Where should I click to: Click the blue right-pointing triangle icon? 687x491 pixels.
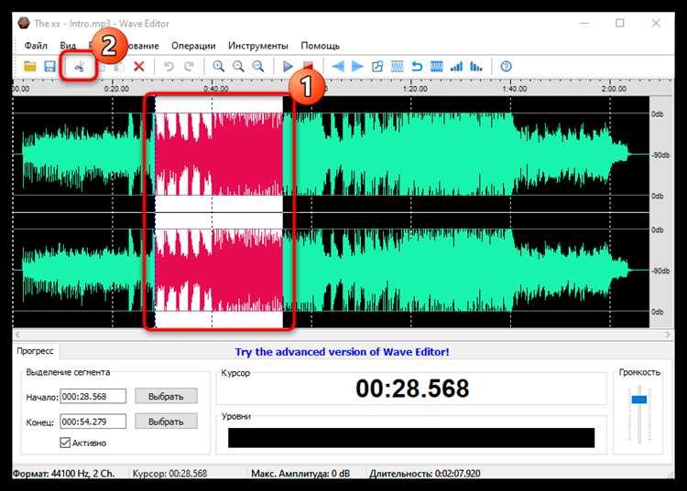tap(357, 67)
